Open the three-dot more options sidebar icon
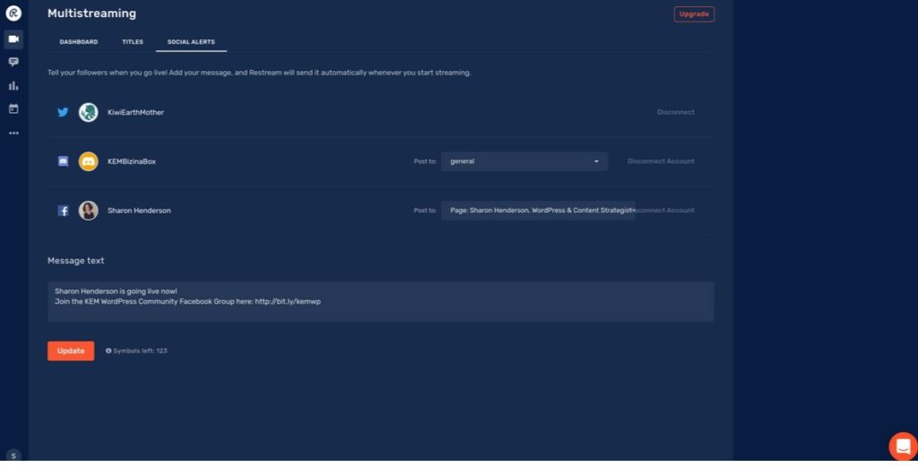 13,134
